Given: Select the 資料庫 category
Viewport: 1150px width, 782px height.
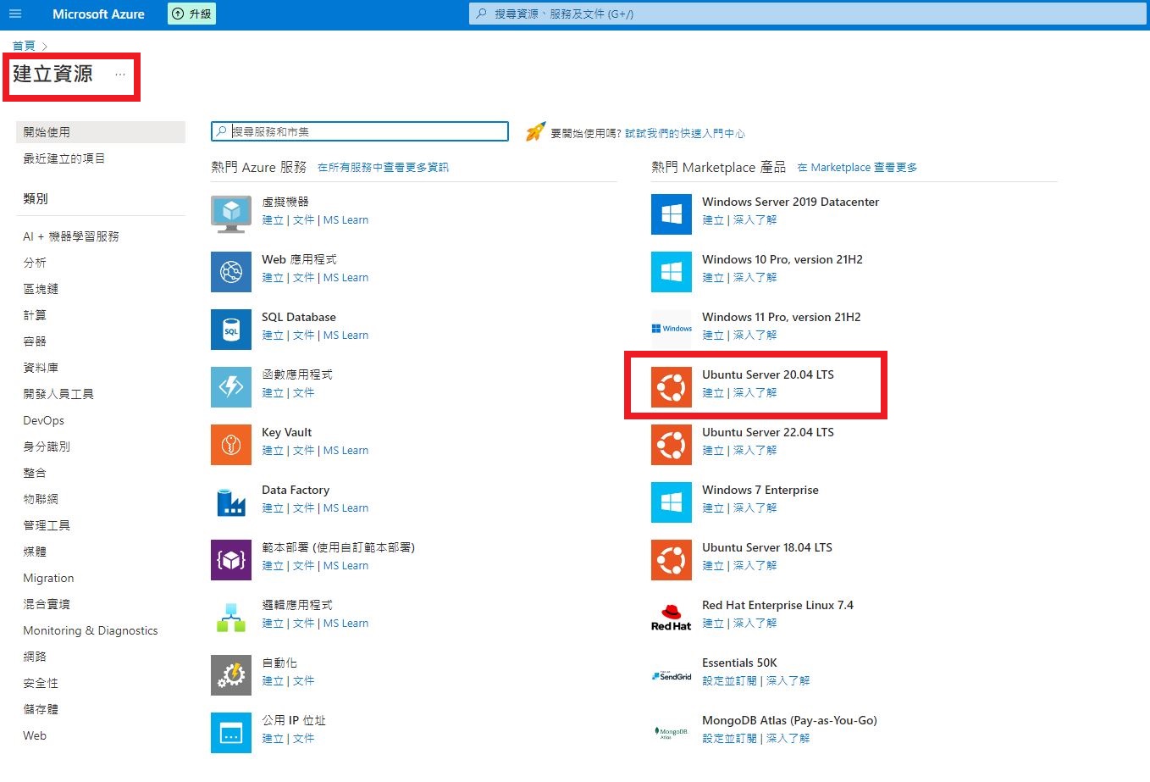Looking at the screenshot, I should pos(41,368).
